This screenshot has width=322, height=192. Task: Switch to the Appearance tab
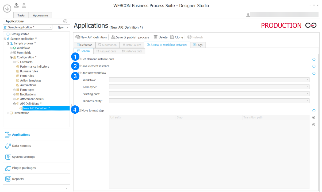(40, 15)
